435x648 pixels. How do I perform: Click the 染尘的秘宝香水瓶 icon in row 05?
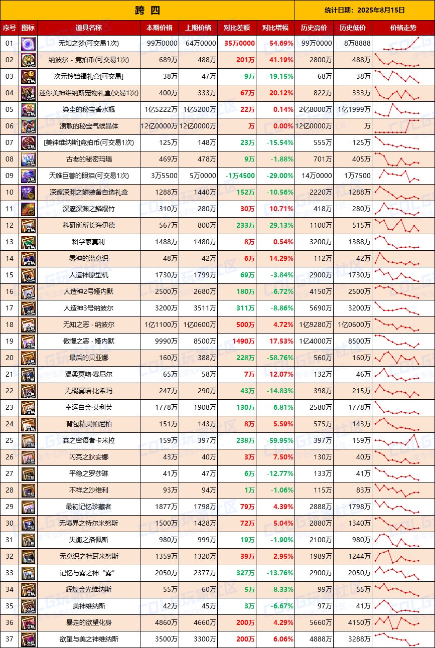coord(28,110)
